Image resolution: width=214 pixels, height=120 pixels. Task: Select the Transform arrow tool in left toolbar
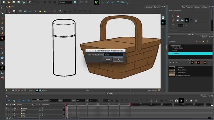2,9
